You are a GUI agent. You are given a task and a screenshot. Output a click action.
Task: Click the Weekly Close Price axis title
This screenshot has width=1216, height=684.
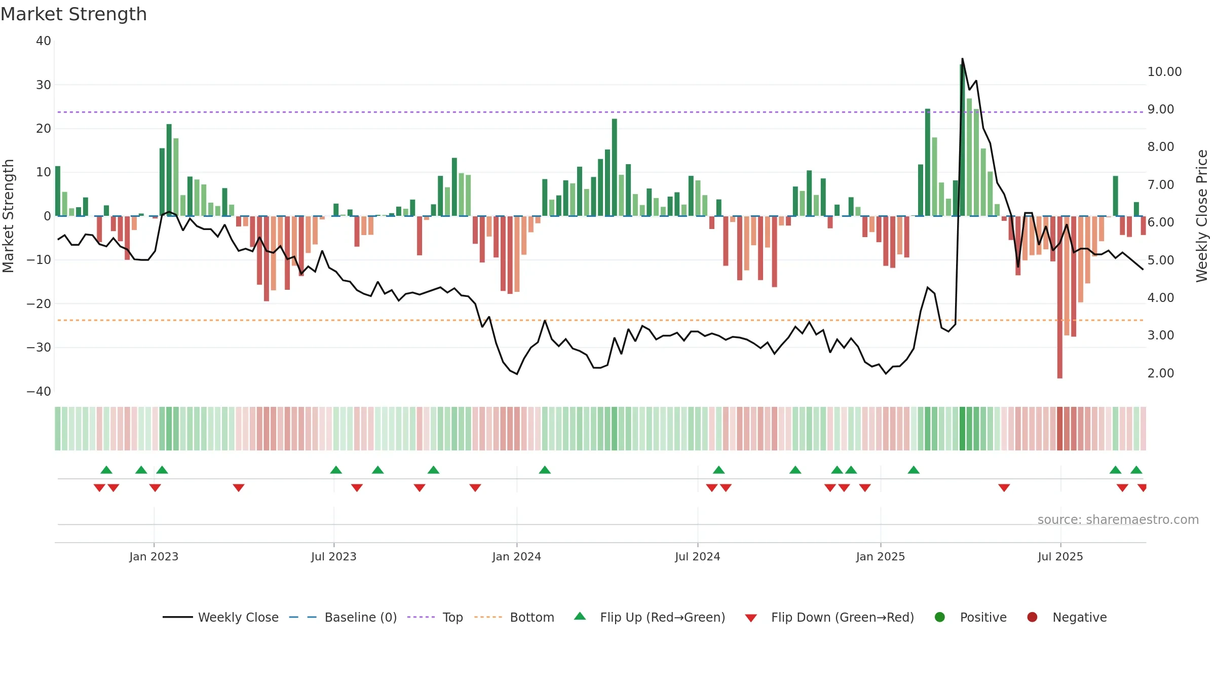point(1202,216)
